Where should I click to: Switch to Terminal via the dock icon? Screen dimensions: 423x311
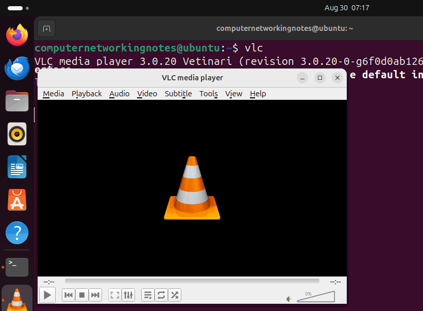pyautogui.click(x=17, y=267)
